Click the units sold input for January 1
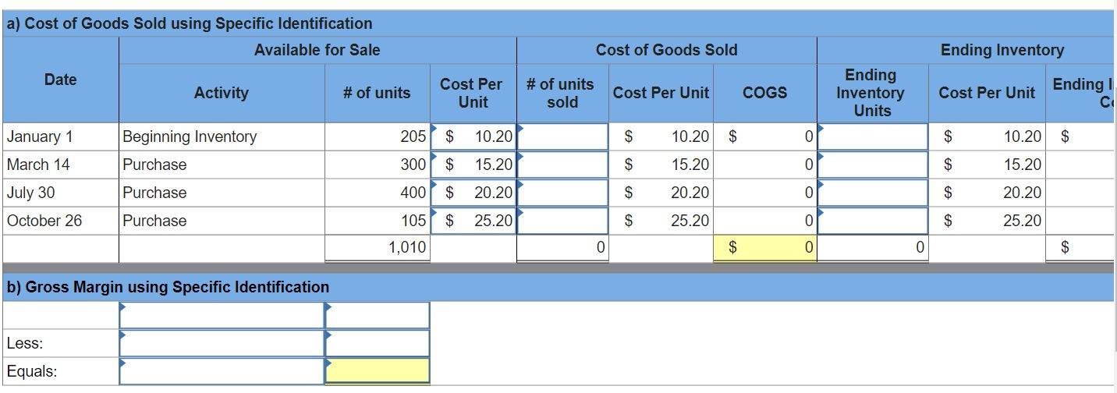The width and height of the screenshot is (1117, 393). pos(562,136)
